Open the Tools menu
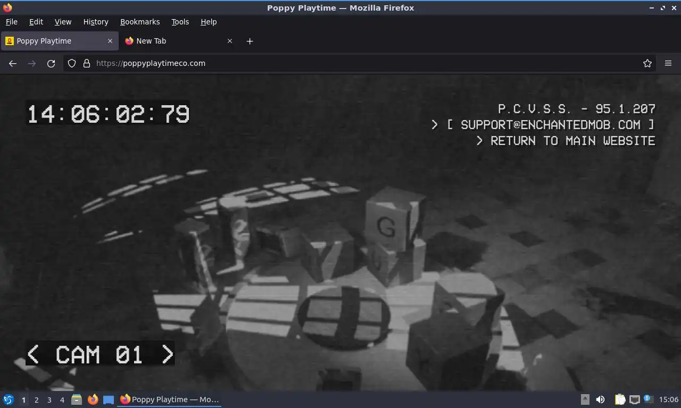The image size is (681, 408). tap(180, 22)
